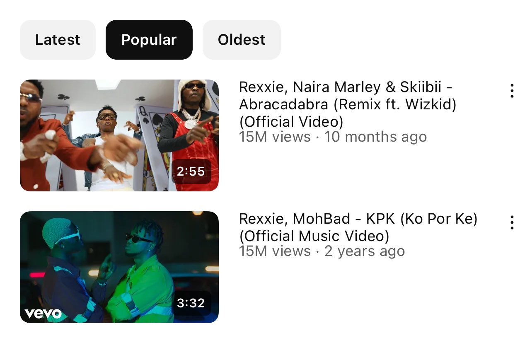Open the Abracadabra Remix video thumbnail
532x338 pixels.
[x=119, y=135]
